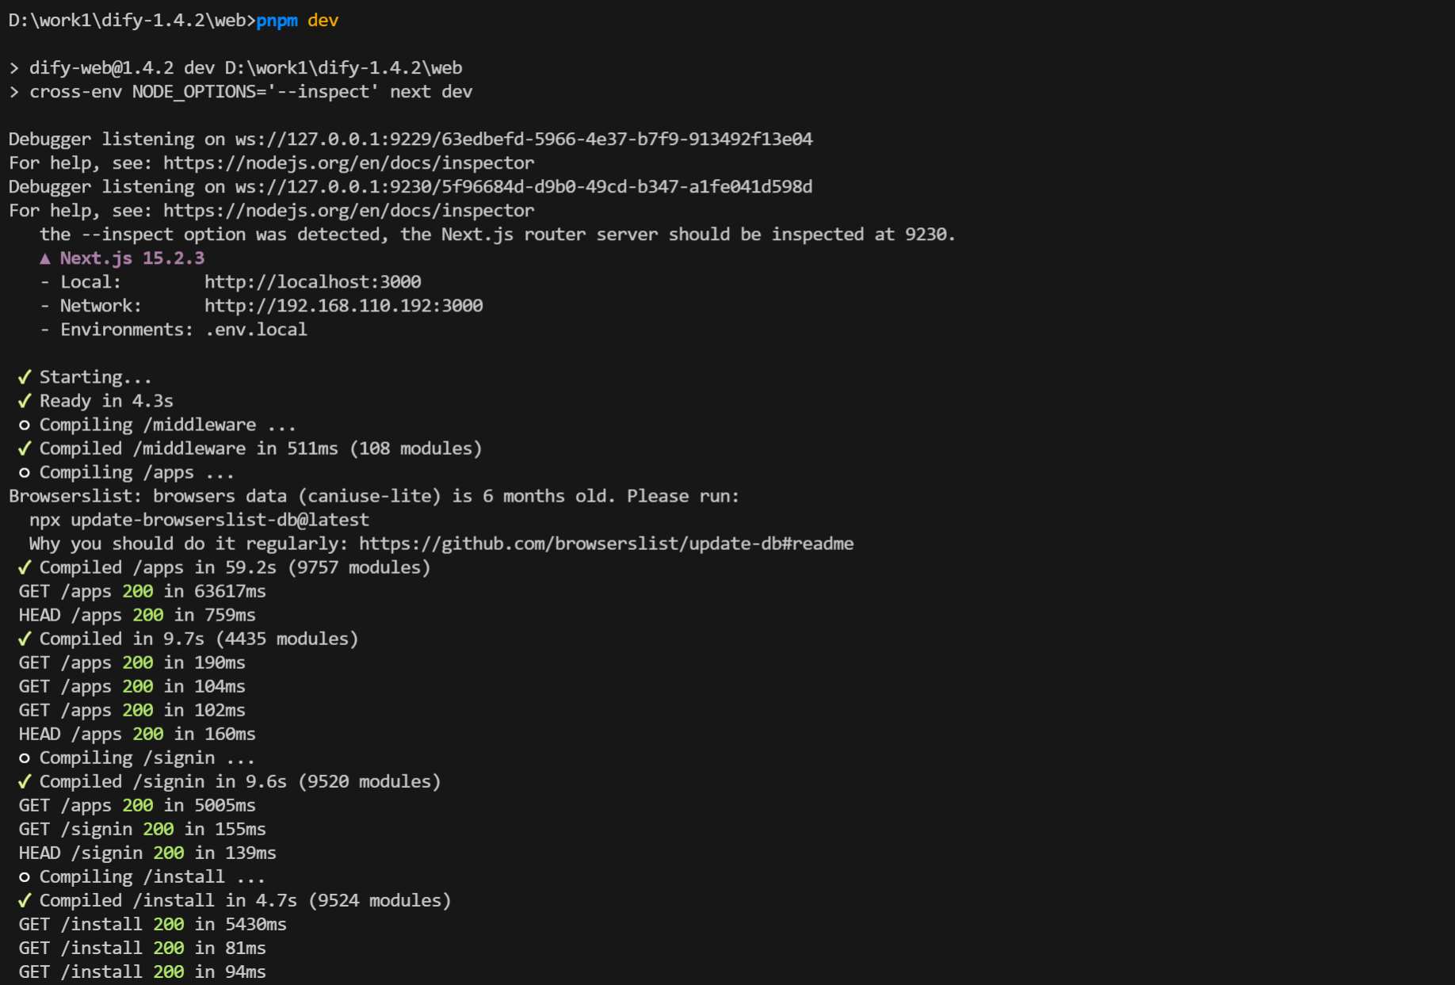The image size is (1455, 985).
Task: Click the 'pnpm' command text
Action: 277,21
